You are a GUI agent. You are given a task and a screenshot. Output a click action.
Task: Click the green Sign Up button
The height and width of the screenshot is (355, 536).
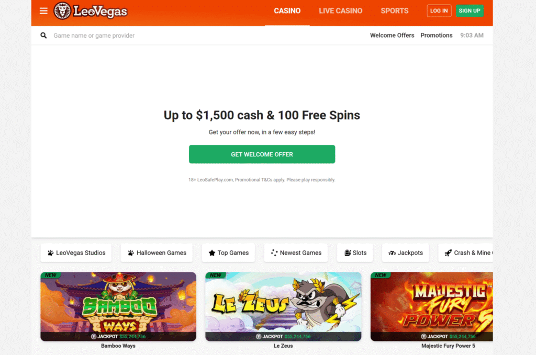coord(470,11)
